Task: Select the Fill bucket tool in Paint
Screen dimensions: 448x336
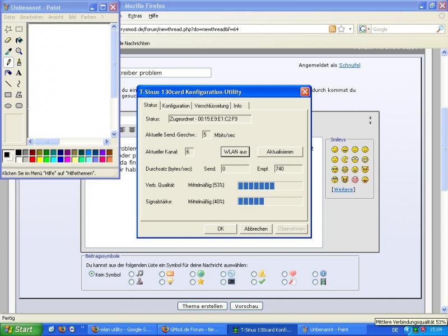Action: click(x=19, y=40)
